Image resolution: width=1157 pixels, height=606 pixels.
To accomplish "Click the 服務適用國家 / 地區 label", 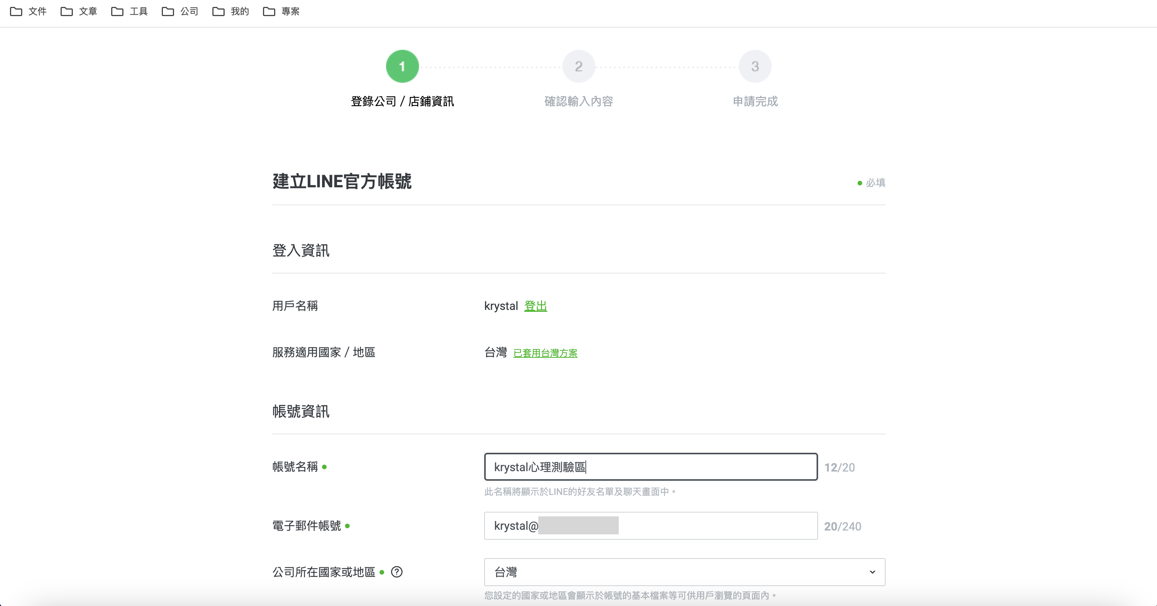I will point(324,352).
